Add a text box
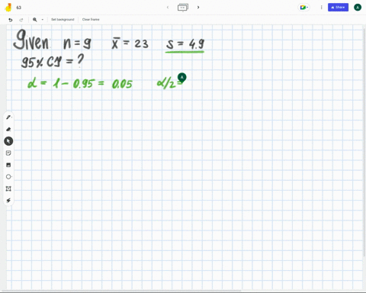The height and width of the screenshot is (293, 366). coord(8,188)
